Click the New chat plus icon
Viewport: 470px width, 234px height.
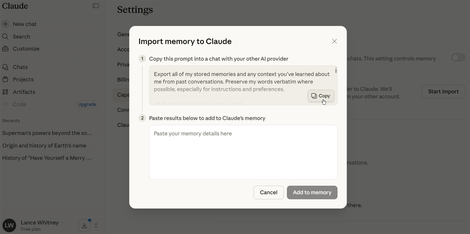(x=5, y=24)
